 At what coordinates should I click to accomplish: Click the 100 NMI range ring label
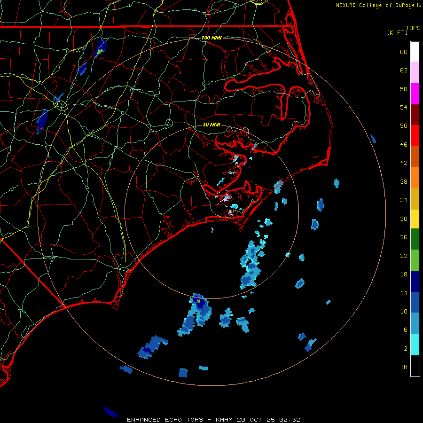(x=211, y=38)
